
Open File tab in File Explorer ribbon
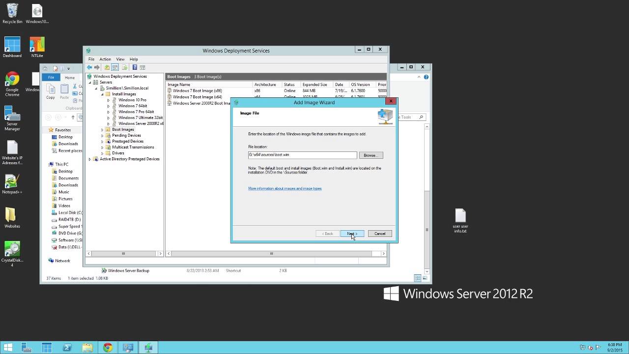pos(51,77)
